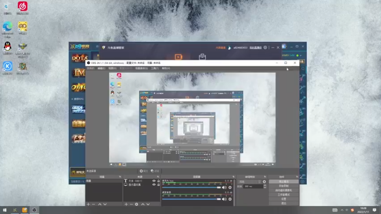
Task: Increase the transition duration stepper
Action: click(265, 185)
